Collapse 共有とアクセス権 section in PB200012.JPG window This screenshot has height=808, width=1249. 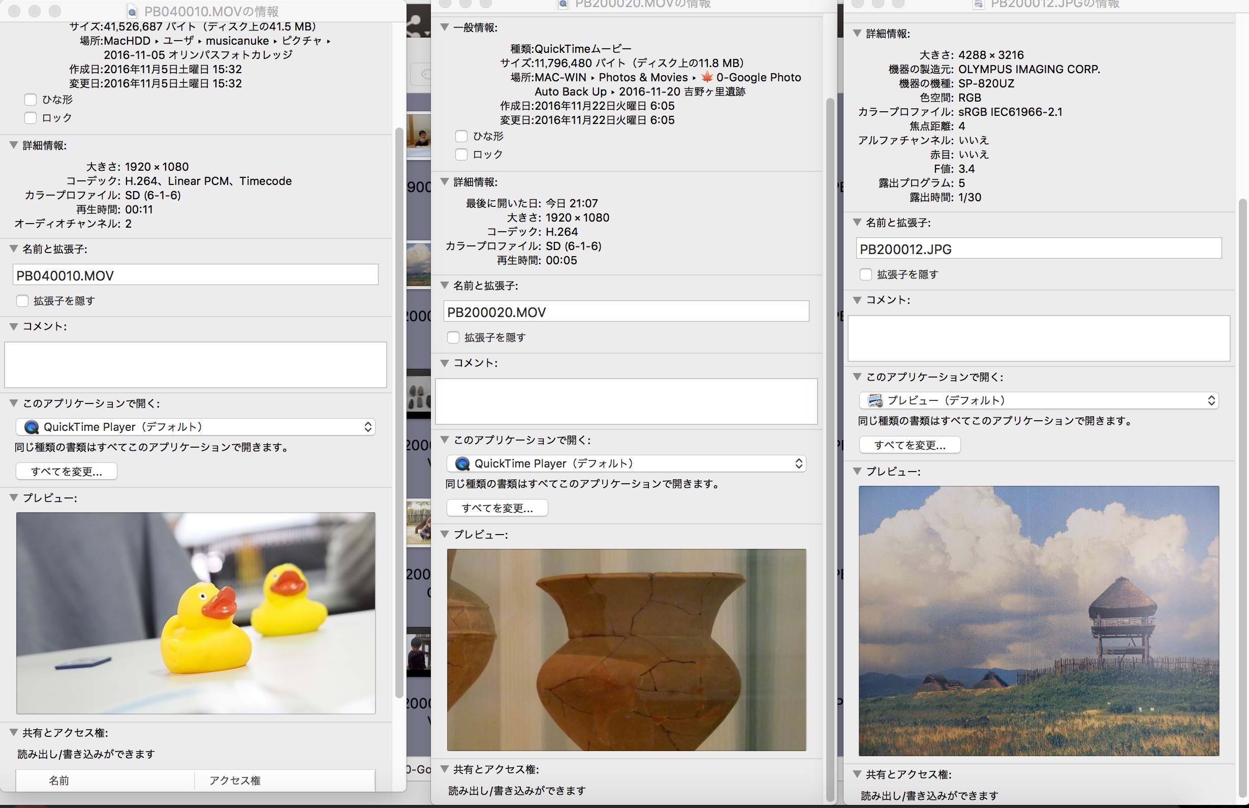[857, 774]
